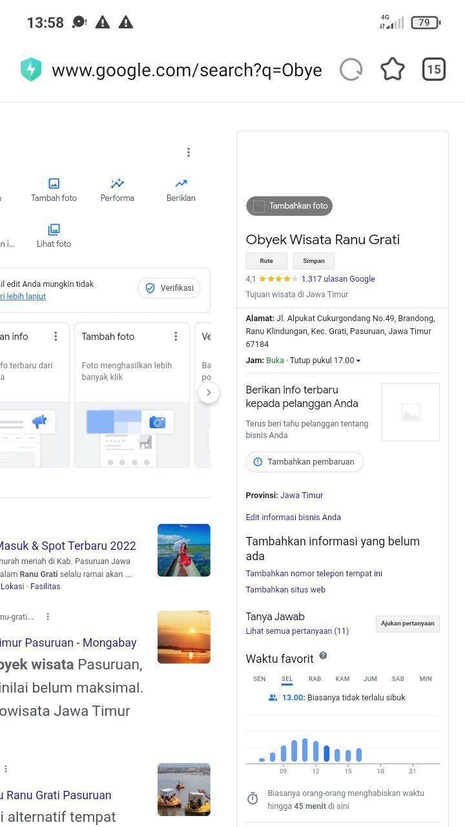
Task: Open Lihat foto gallery icon
Action: (54, 230)
